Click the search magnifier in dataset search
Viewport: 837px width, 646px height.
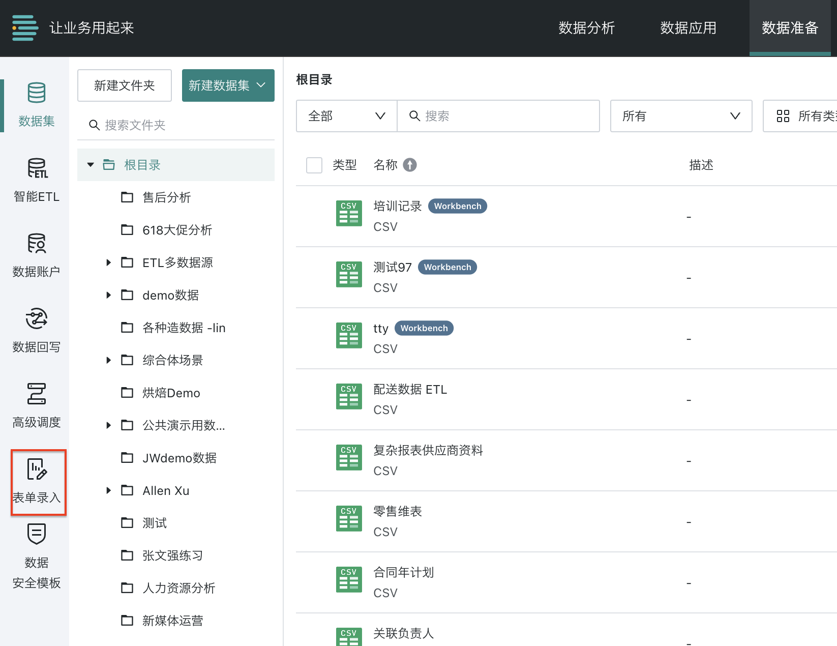pos(415,116)
